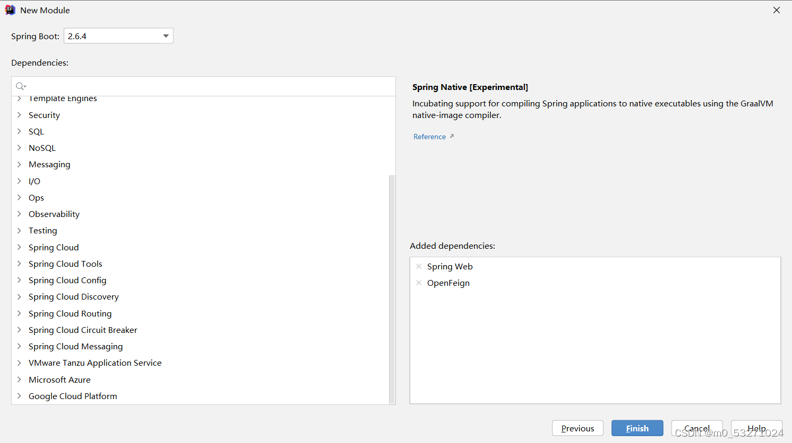Select the Spring Cloud Circuit Breaker item
Screen dimensions: 792x443
click(83, 330)
